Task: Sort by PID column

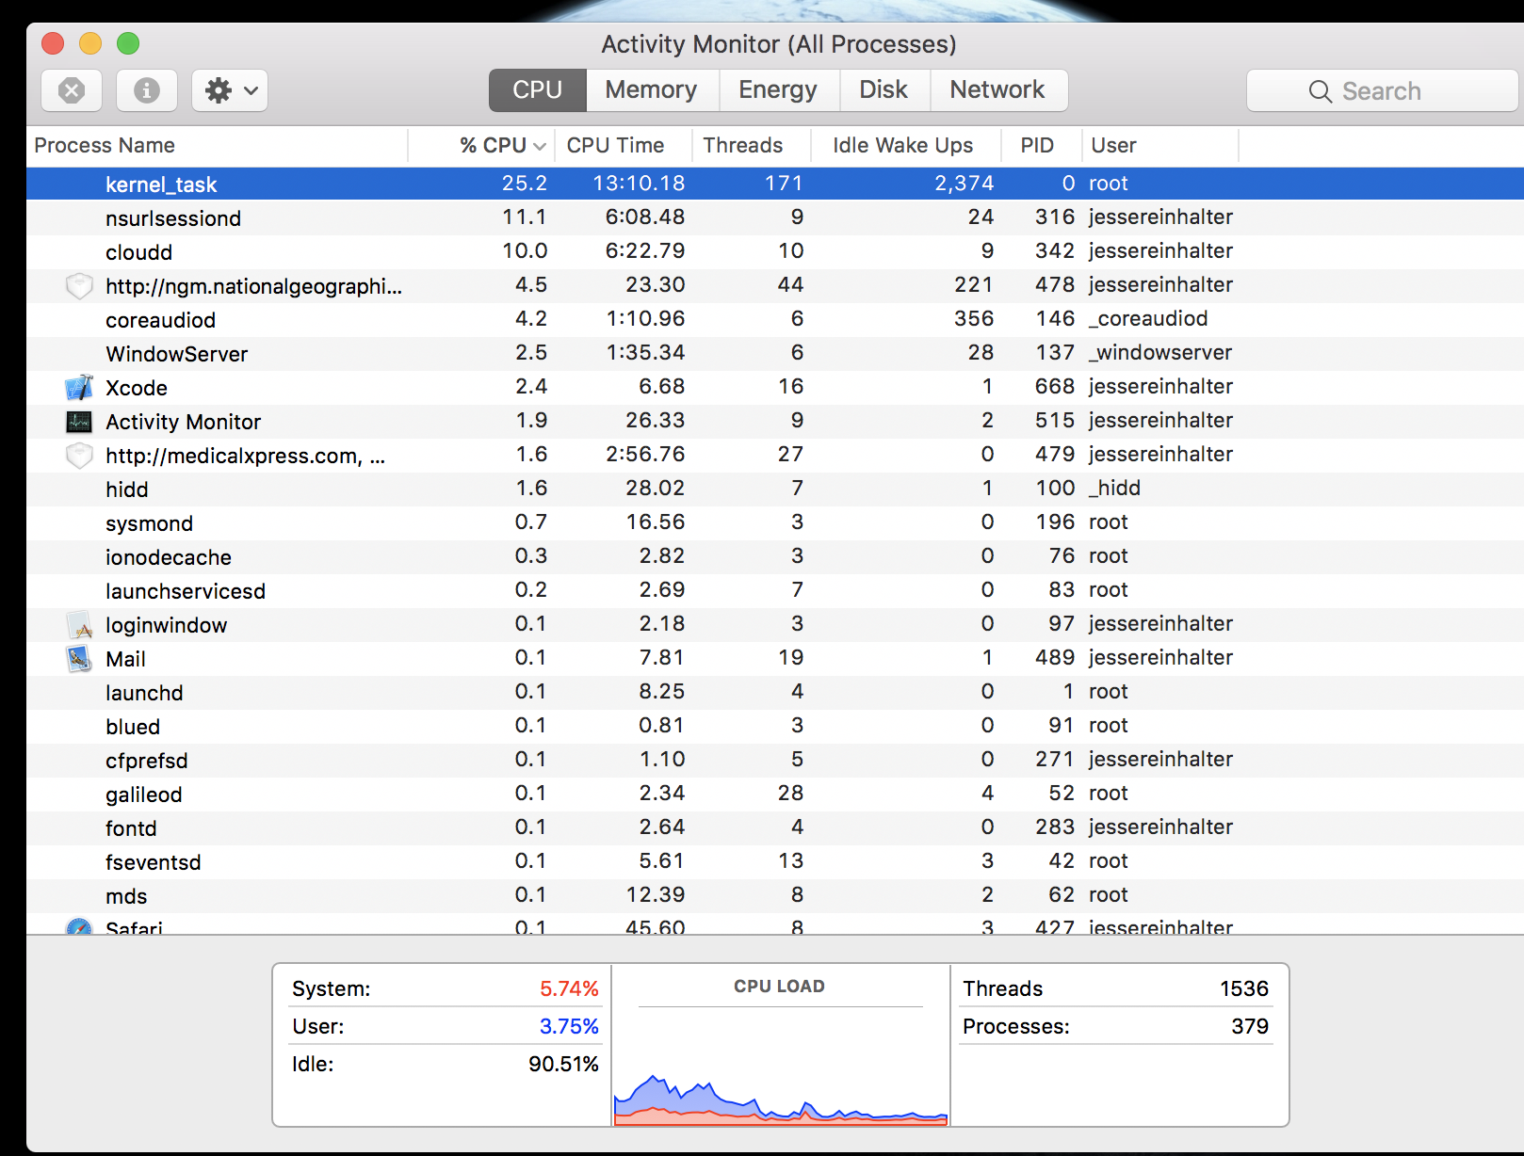Action: tap(1041, 145)
